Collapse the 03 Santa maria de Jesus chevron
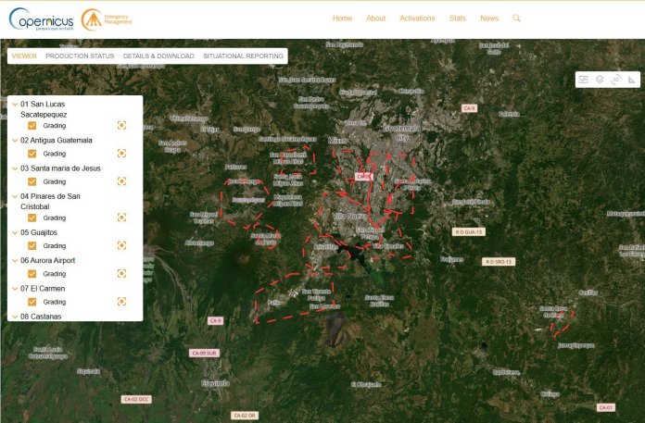This screenshot has height=423, width=645. pos(15,168)
